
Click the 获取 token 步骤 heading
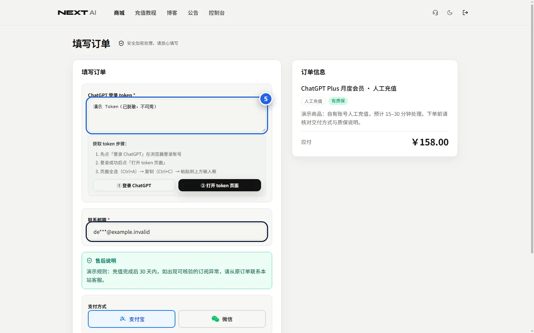click(x=110, y=144)
